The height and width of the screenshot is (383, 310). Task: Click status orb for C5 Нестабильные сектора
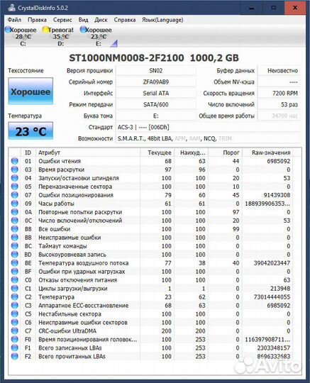(15, 314)
